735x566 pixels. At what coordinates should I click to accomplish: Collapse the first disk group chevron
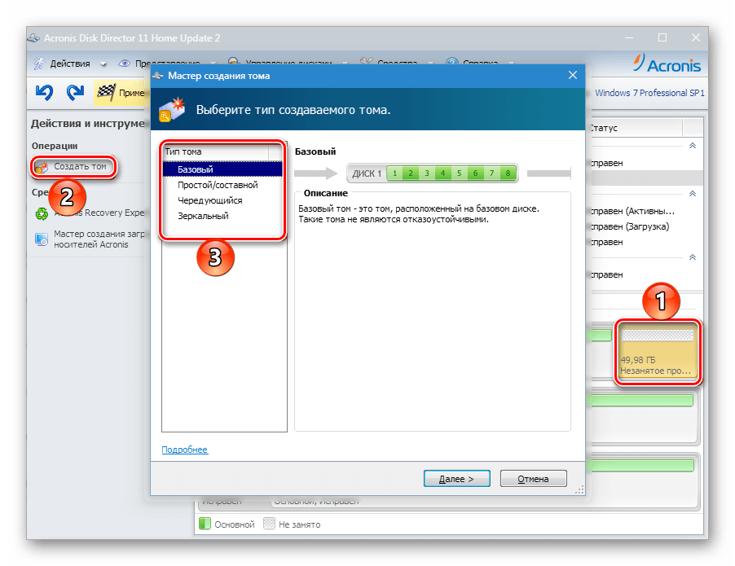pyautogui.click(x=693, y=146)
